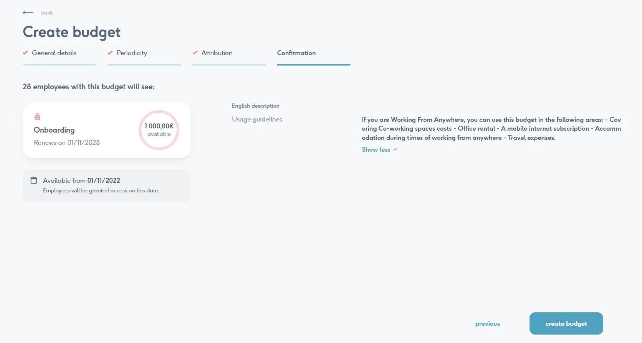The height and width of the screenshot is (343, 642).
Task: Go to the General details step
Action: click(54, 53)
